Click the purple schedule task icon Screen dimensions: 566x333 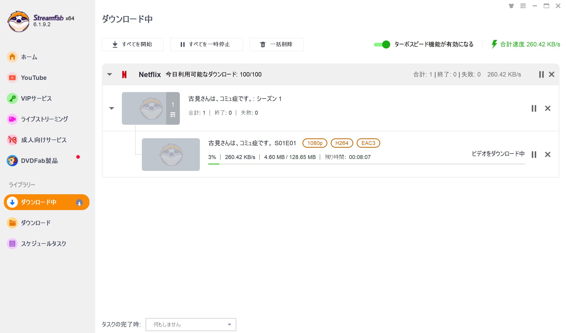tap(12, 244)
